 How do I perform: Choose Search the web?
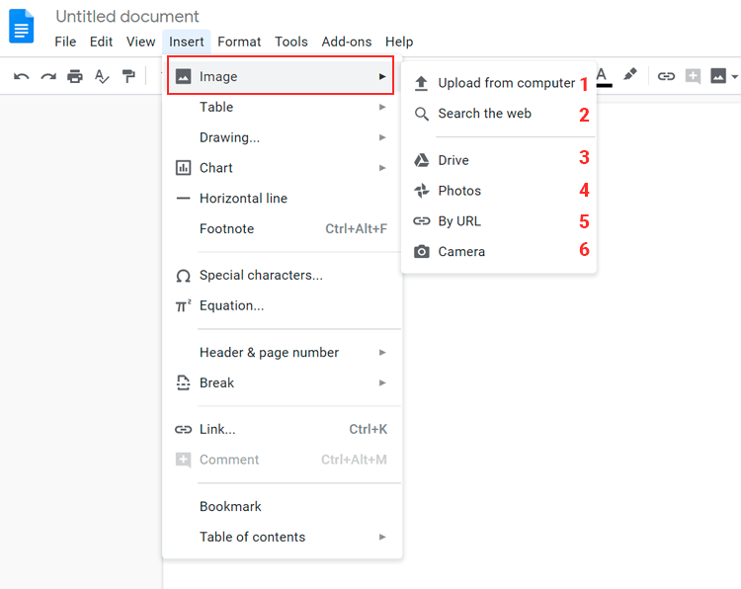click(x=484, y=114)
